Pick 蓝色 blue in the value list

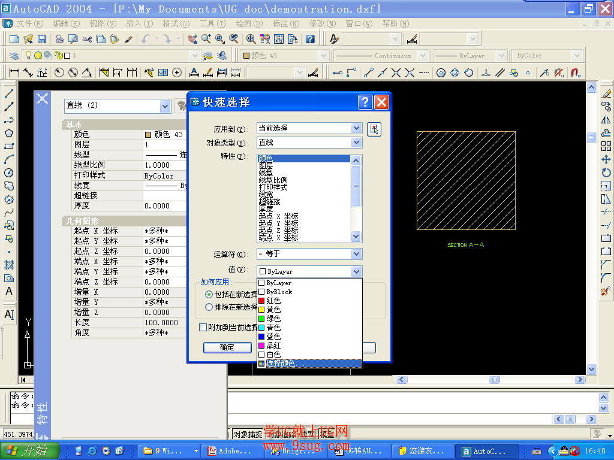point(309,337)
